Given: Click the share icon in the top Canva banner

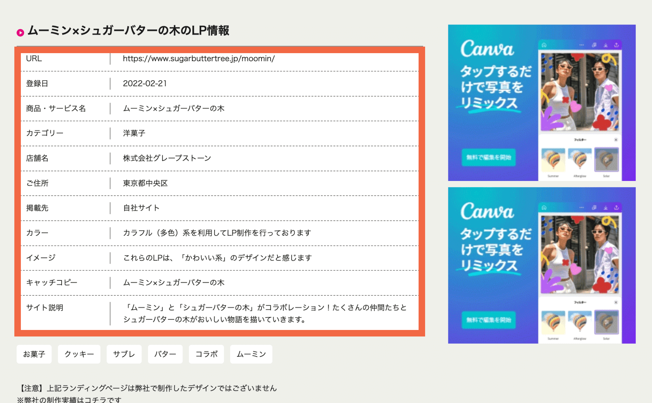Looking at the screenshot, I should click(x=616, y=45).
